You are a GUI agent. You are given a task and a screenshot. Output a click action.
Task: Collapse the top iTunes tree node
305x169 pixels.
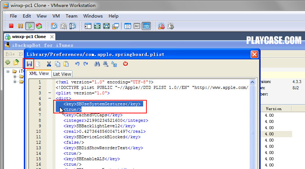coord(8,71)
